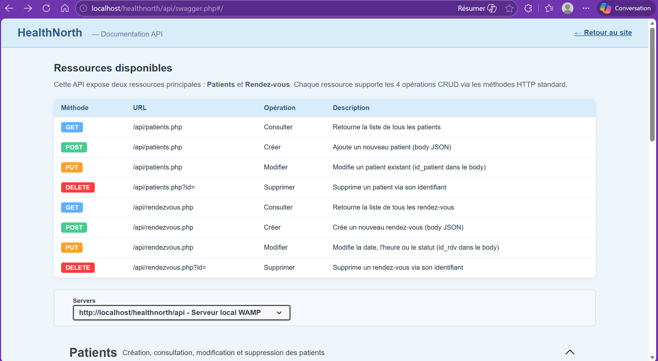
Task: Click the DELETE badge for /api/rendezvous.php
Action: pos(78,267)
